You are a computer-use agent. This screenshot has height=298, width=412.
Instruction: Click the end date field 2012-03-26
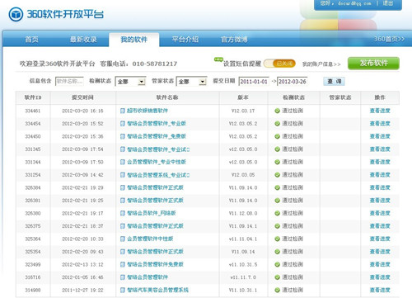click(x=293, y=82)
